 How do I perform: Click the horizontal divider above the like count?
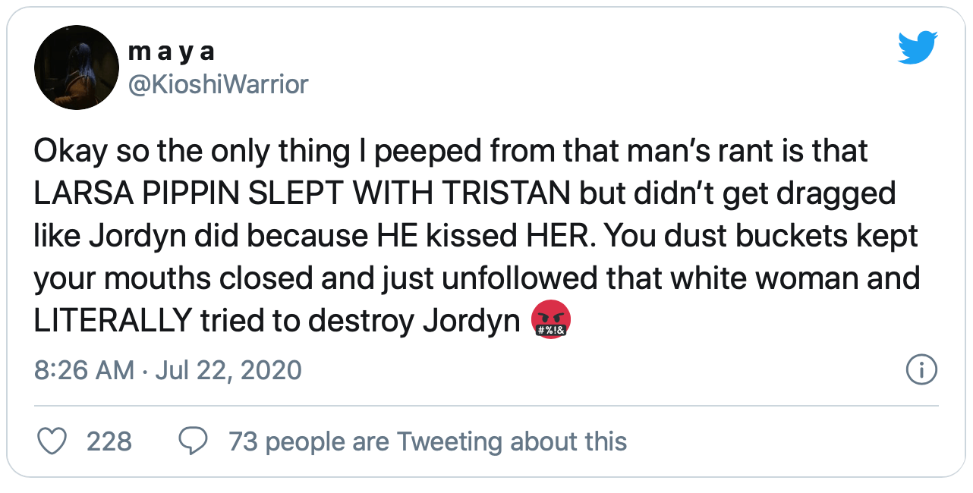[486, 406]
